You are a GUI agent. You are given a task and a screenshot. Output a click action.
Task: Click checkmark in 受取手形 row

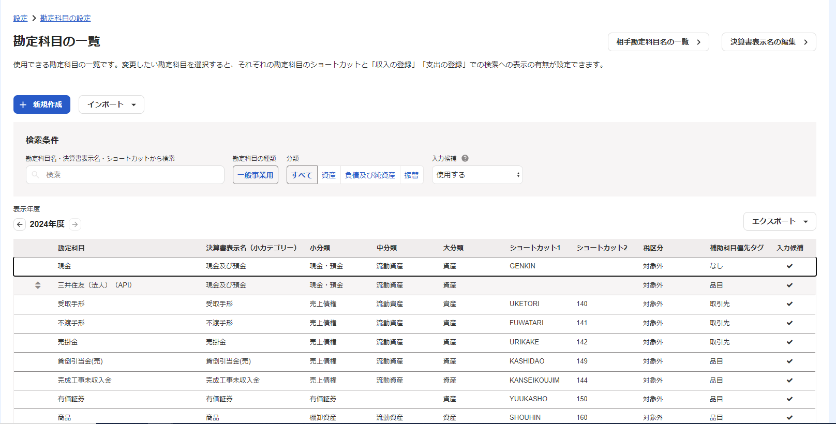pyautogui.click(x=789, y=304)
